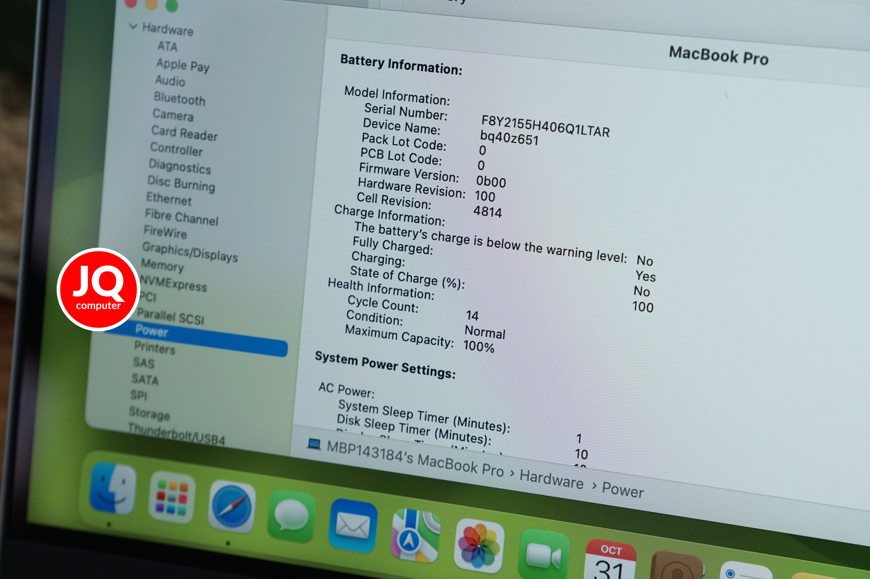
Task: Select Audio in the sidebar
Action: pyautogui.click(x=170, y=81)
